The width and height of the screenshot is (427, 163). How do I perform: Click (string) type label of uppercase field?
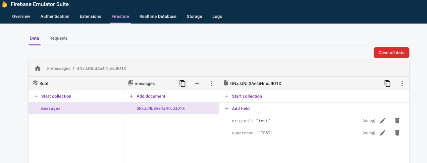point(369,133)
